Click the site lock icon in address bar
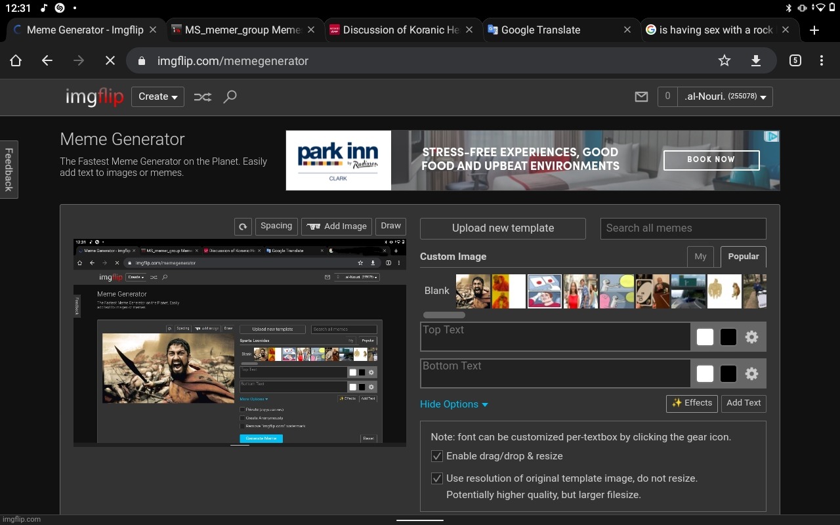This screenshot has width=840, height=525. tap(142, 61)
